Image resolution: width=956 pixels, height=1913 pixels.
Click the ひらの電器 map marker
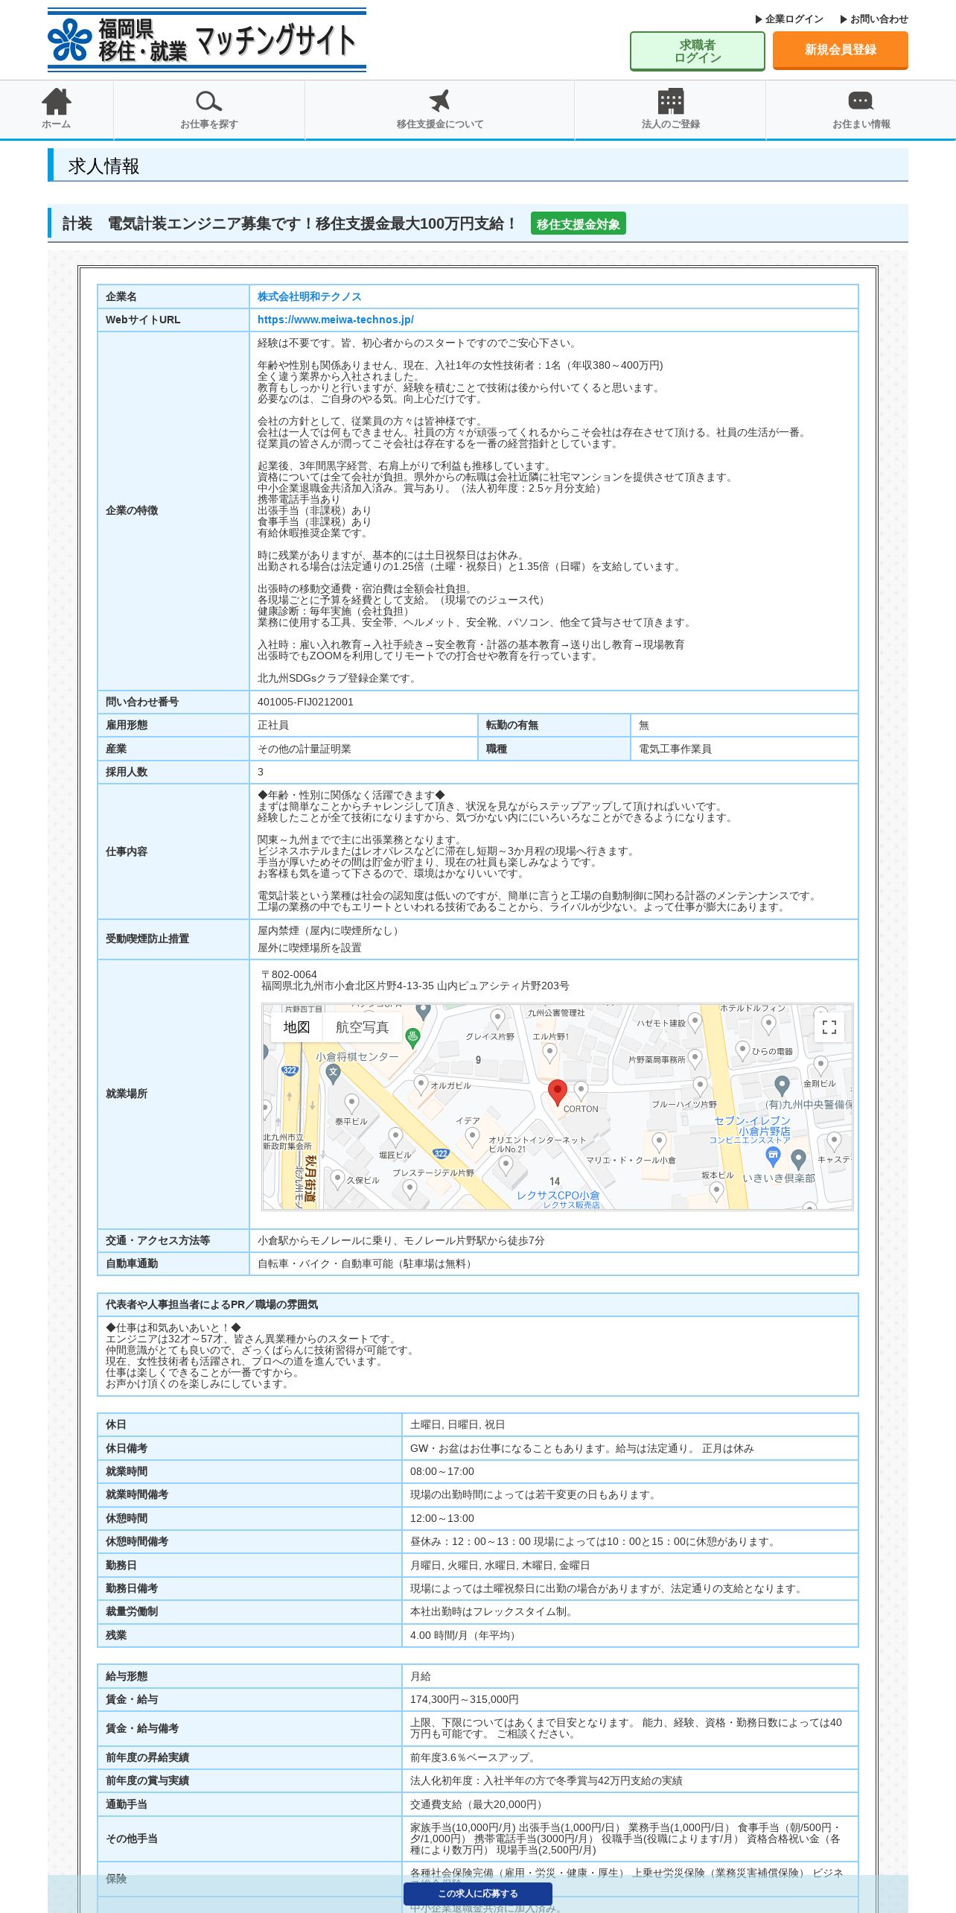tap(742, 1050)
